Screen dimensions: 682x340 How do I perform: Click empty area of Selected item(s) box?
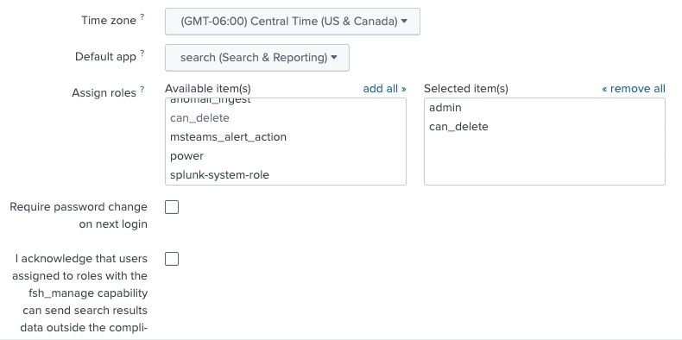[544, 160]
